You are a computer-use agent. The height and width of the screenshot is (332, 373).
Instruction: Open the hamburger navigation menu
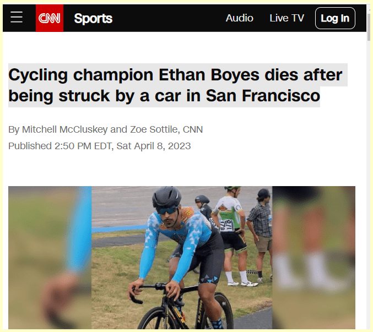(17, 18)
